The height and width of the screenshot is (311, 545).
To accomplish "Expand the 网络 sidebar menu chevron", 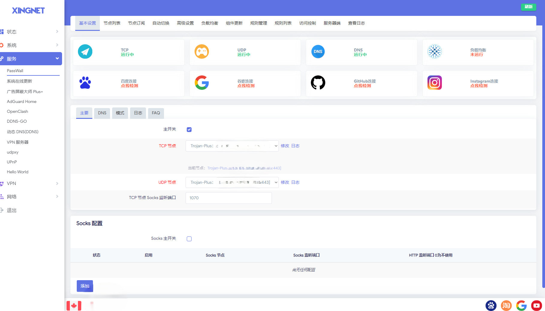I will tap(57, 197).
